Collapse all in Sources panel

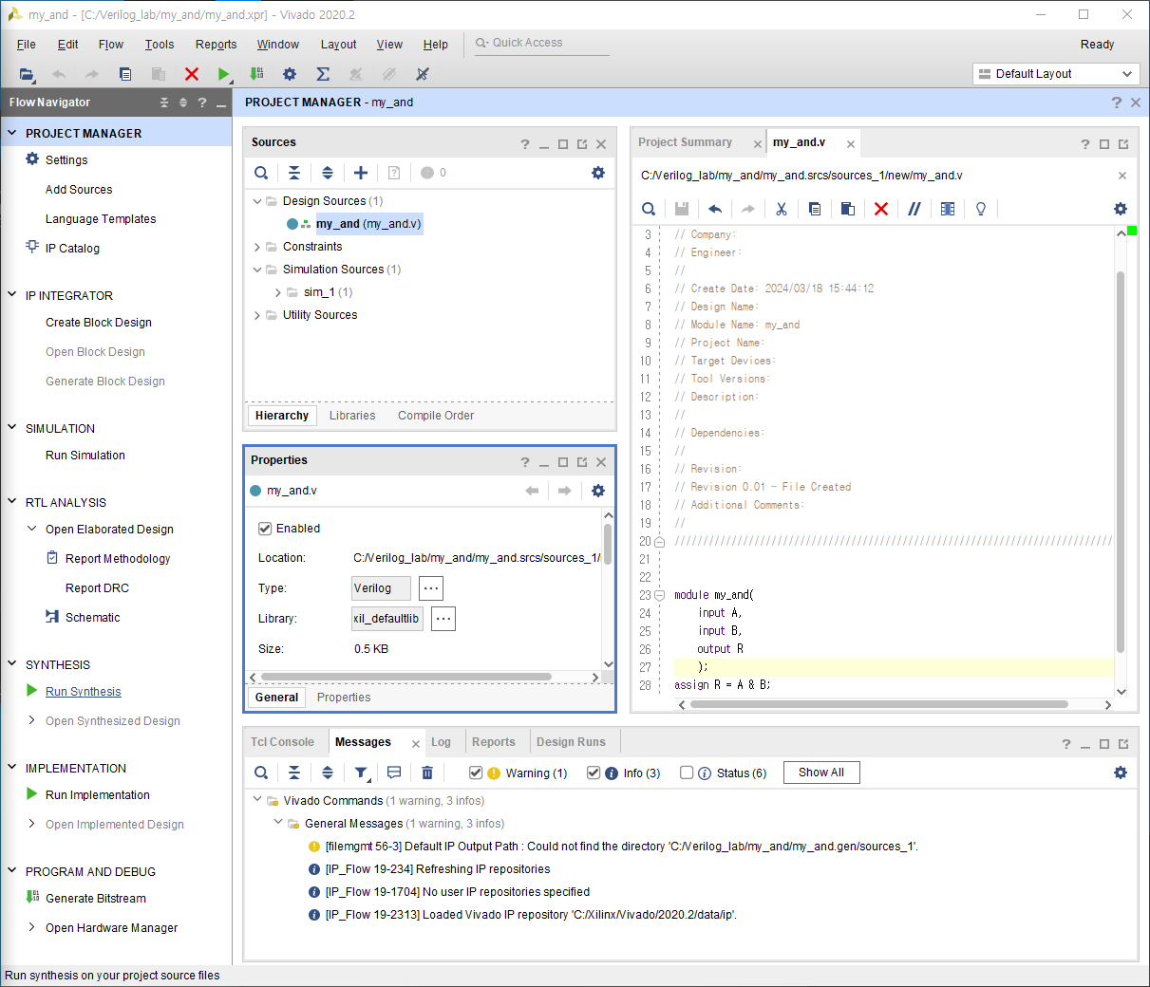[294, 173]
